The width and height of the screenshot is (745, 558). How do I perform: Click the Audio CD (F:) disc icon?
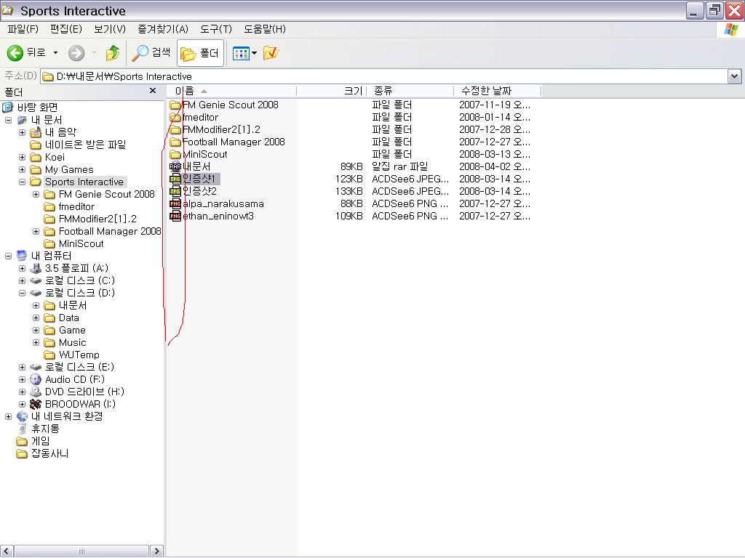[x=36, y=379]
